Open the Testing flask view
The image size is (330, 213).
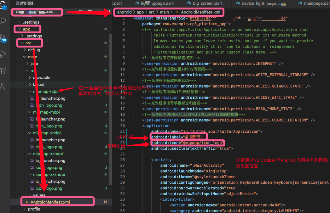coord(3,87)
